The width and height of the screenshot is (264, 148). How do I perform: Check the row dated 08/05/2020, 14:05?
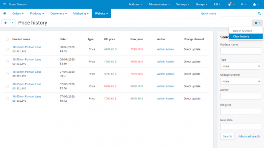point(7,49)
